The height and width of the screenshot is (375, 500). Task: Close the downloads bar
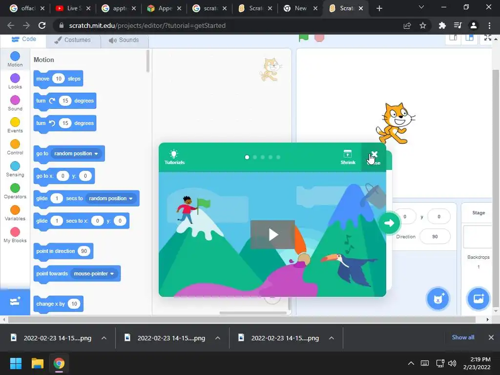491,337
